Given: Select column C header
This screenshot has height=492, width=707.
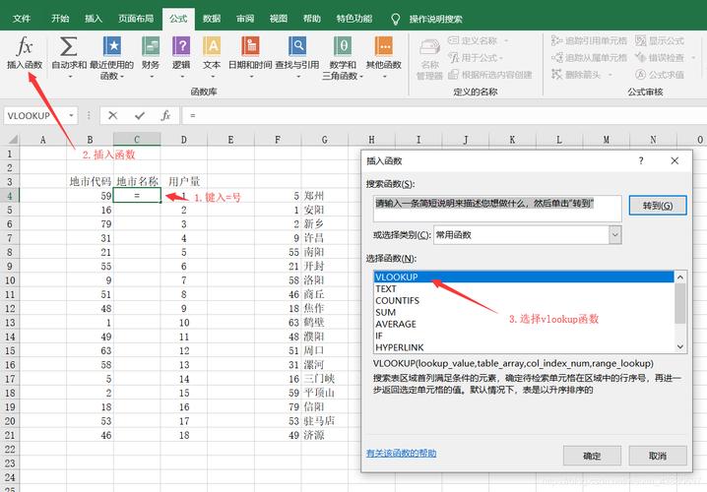Looking at the screenshot, I should pyautogui.click(x=137, y=139).
